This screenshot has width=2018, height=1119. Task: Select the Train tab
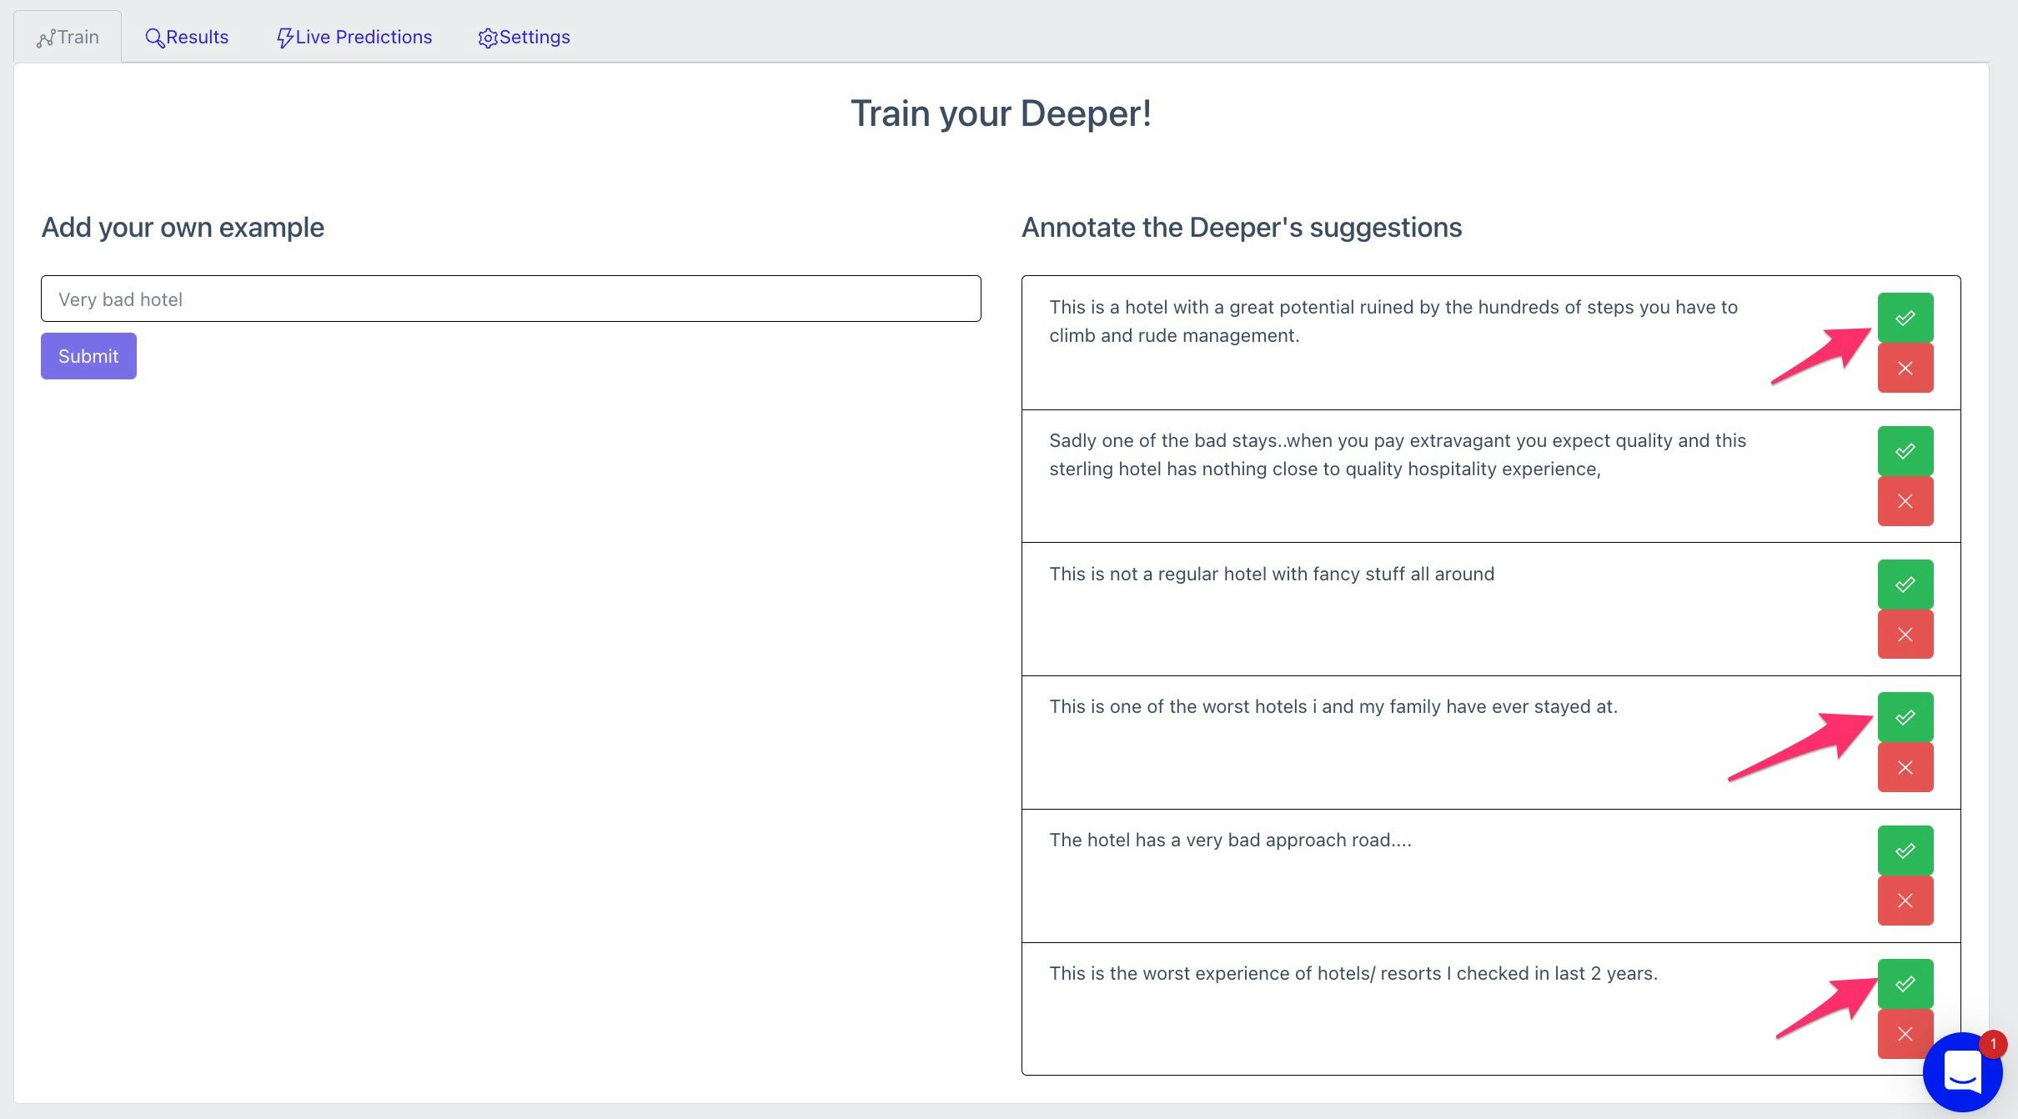(x=68, y=38)
